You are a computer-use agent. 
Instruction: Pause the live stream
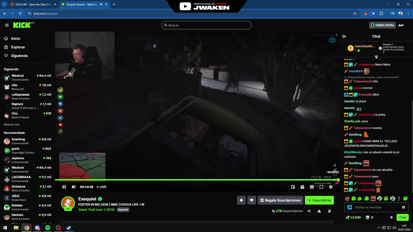tap(64, 187)
